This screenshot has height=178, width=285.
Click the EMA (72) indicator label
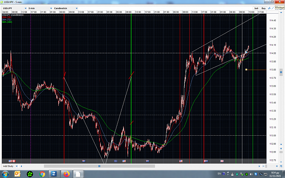click(x=6, y=20)
